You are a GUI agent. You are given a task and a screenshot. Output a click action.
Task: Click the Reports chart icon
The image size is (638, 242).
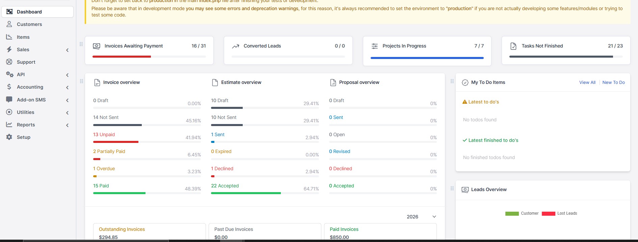(9, 124)
